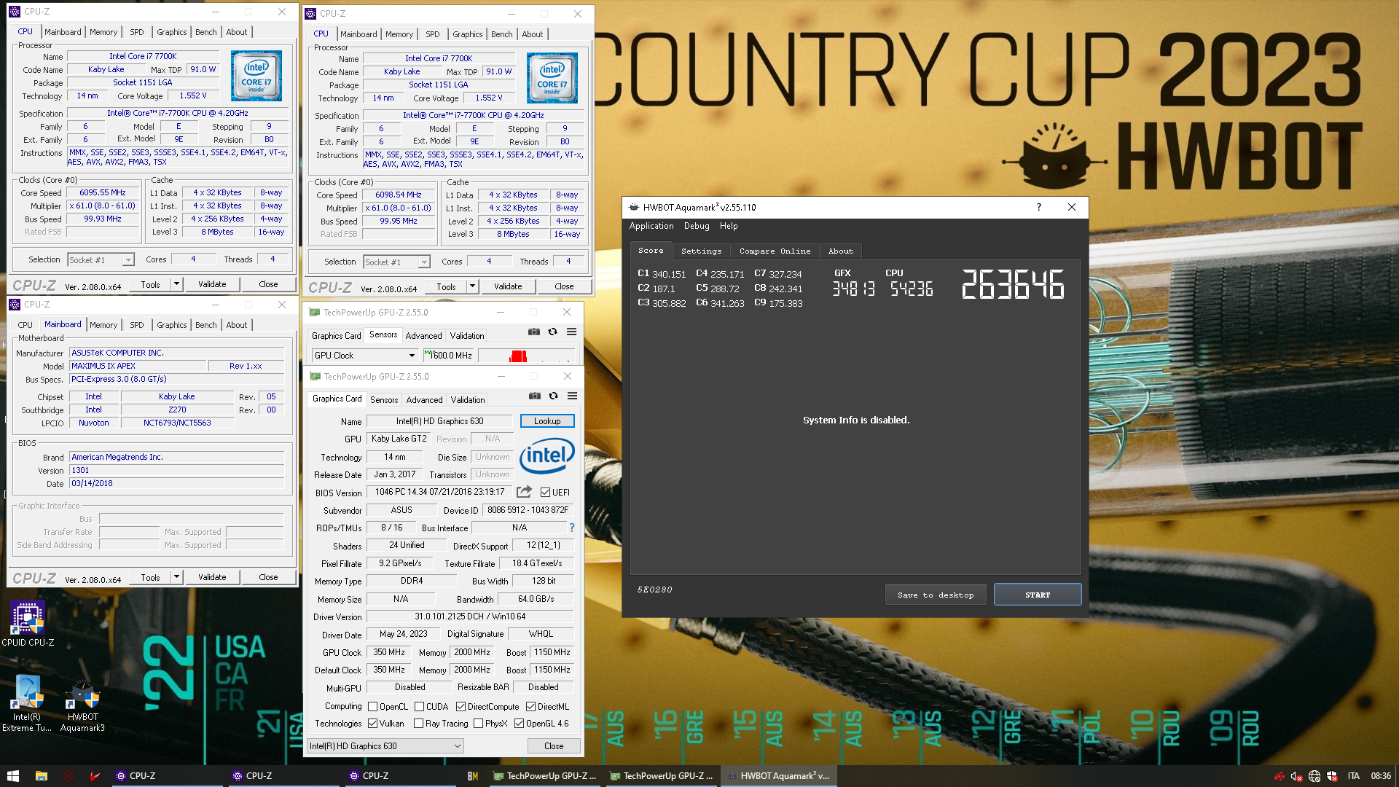Open the GPU Clock sensor dropdown in GPU-Z Sensors
The image size is (1399, 787).
pyautogui.click(x=365, y=356)
